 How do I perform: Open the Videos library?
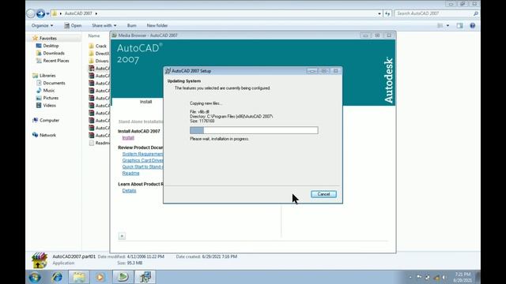click(49, 105)
